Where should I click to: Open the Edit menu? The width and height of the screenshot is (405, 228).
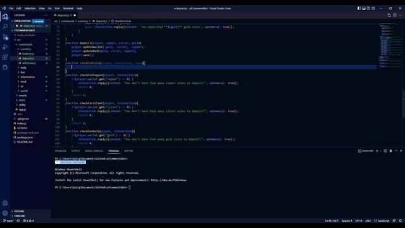tap(19, 8)
